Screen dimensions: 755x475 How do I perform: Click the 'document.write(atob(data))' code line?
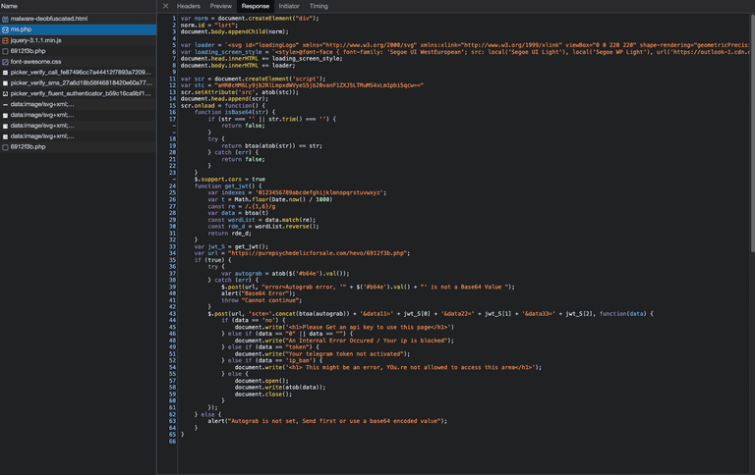(280, 387)
